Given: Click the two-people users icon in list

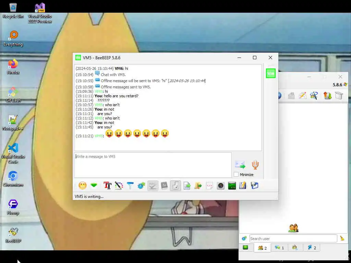Looking at the screenshot, I should tap(293, 228).
